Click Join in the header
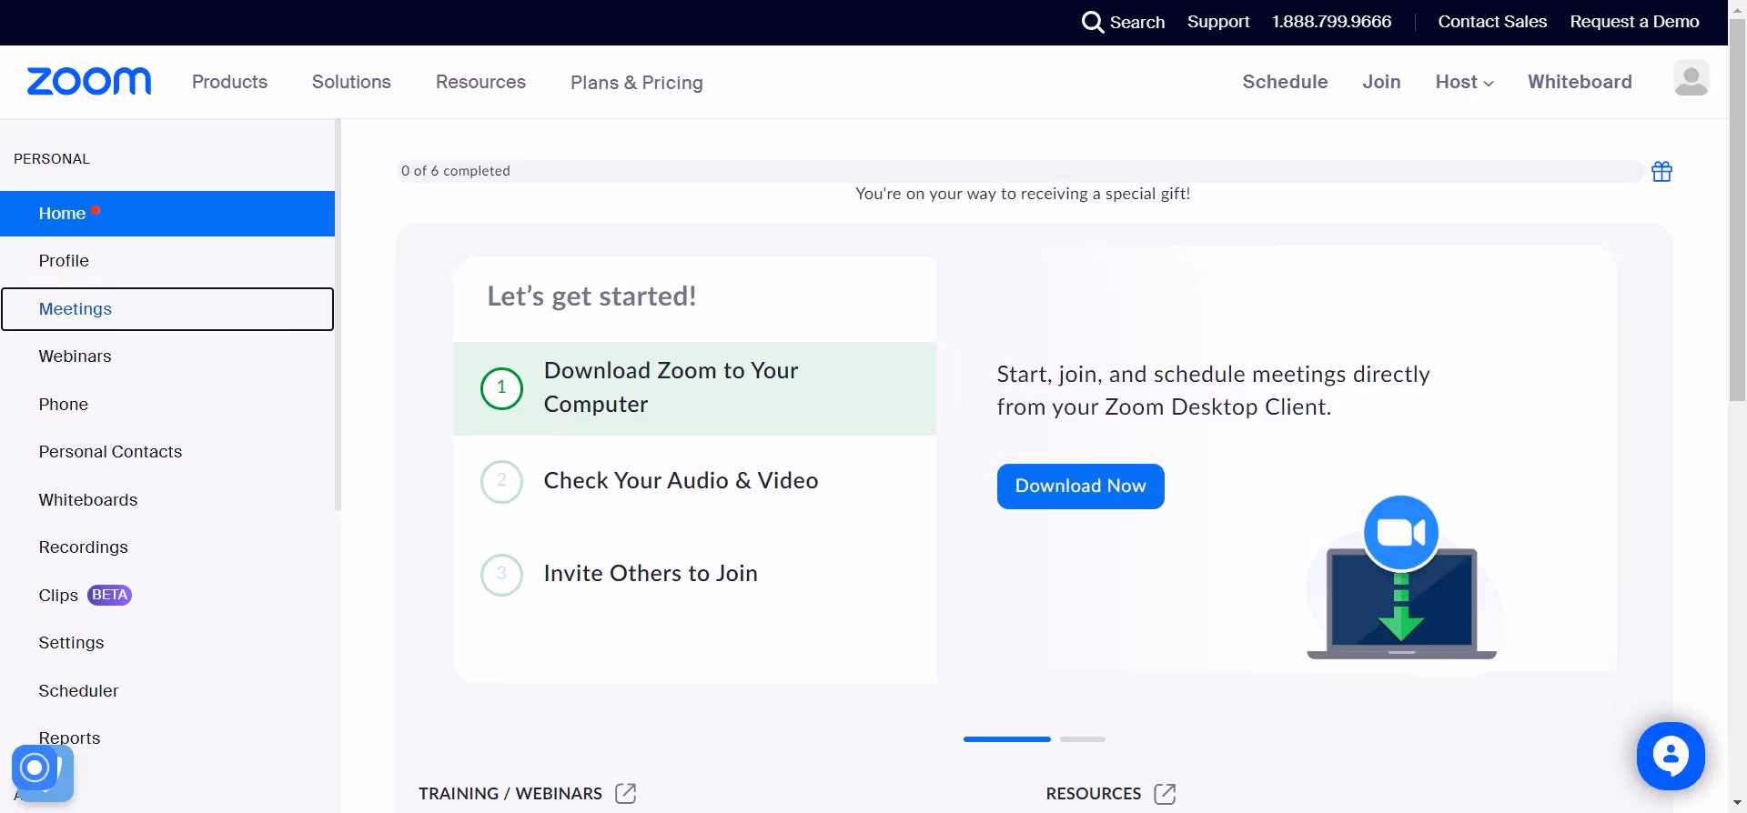 point(1381,82)
